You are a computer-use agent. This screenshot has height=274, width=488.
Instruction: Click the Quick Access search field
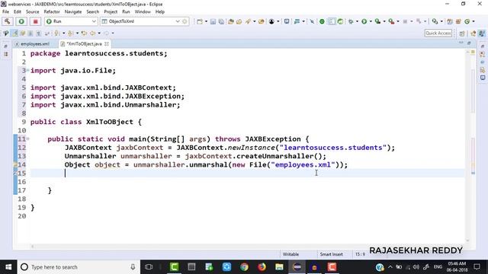[x=438, y=33]
